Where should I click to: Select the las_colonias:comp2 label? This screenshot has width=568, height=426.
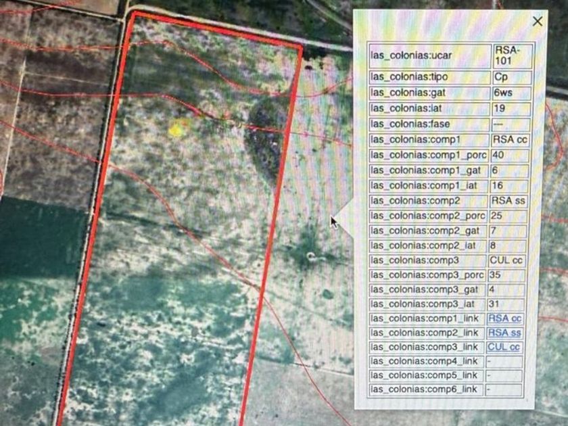point(415,201)
